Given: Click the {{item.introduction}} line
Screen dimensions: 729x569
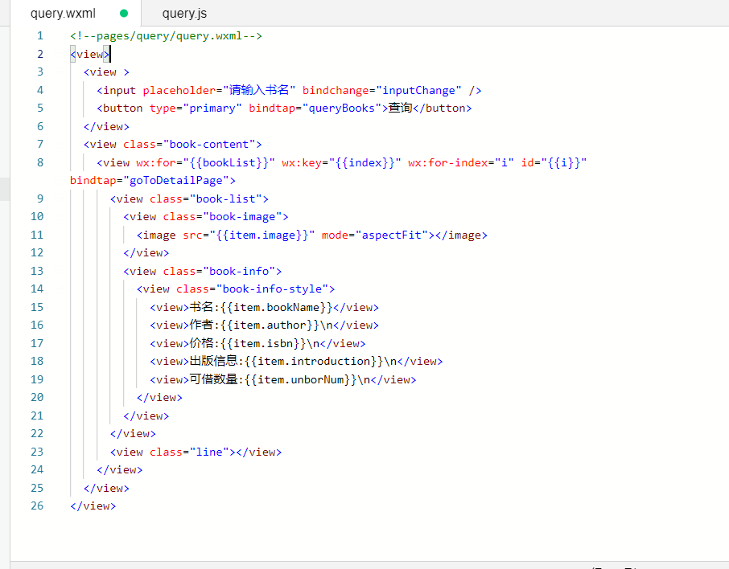Looking at the screenshot, I should (296, 362).
